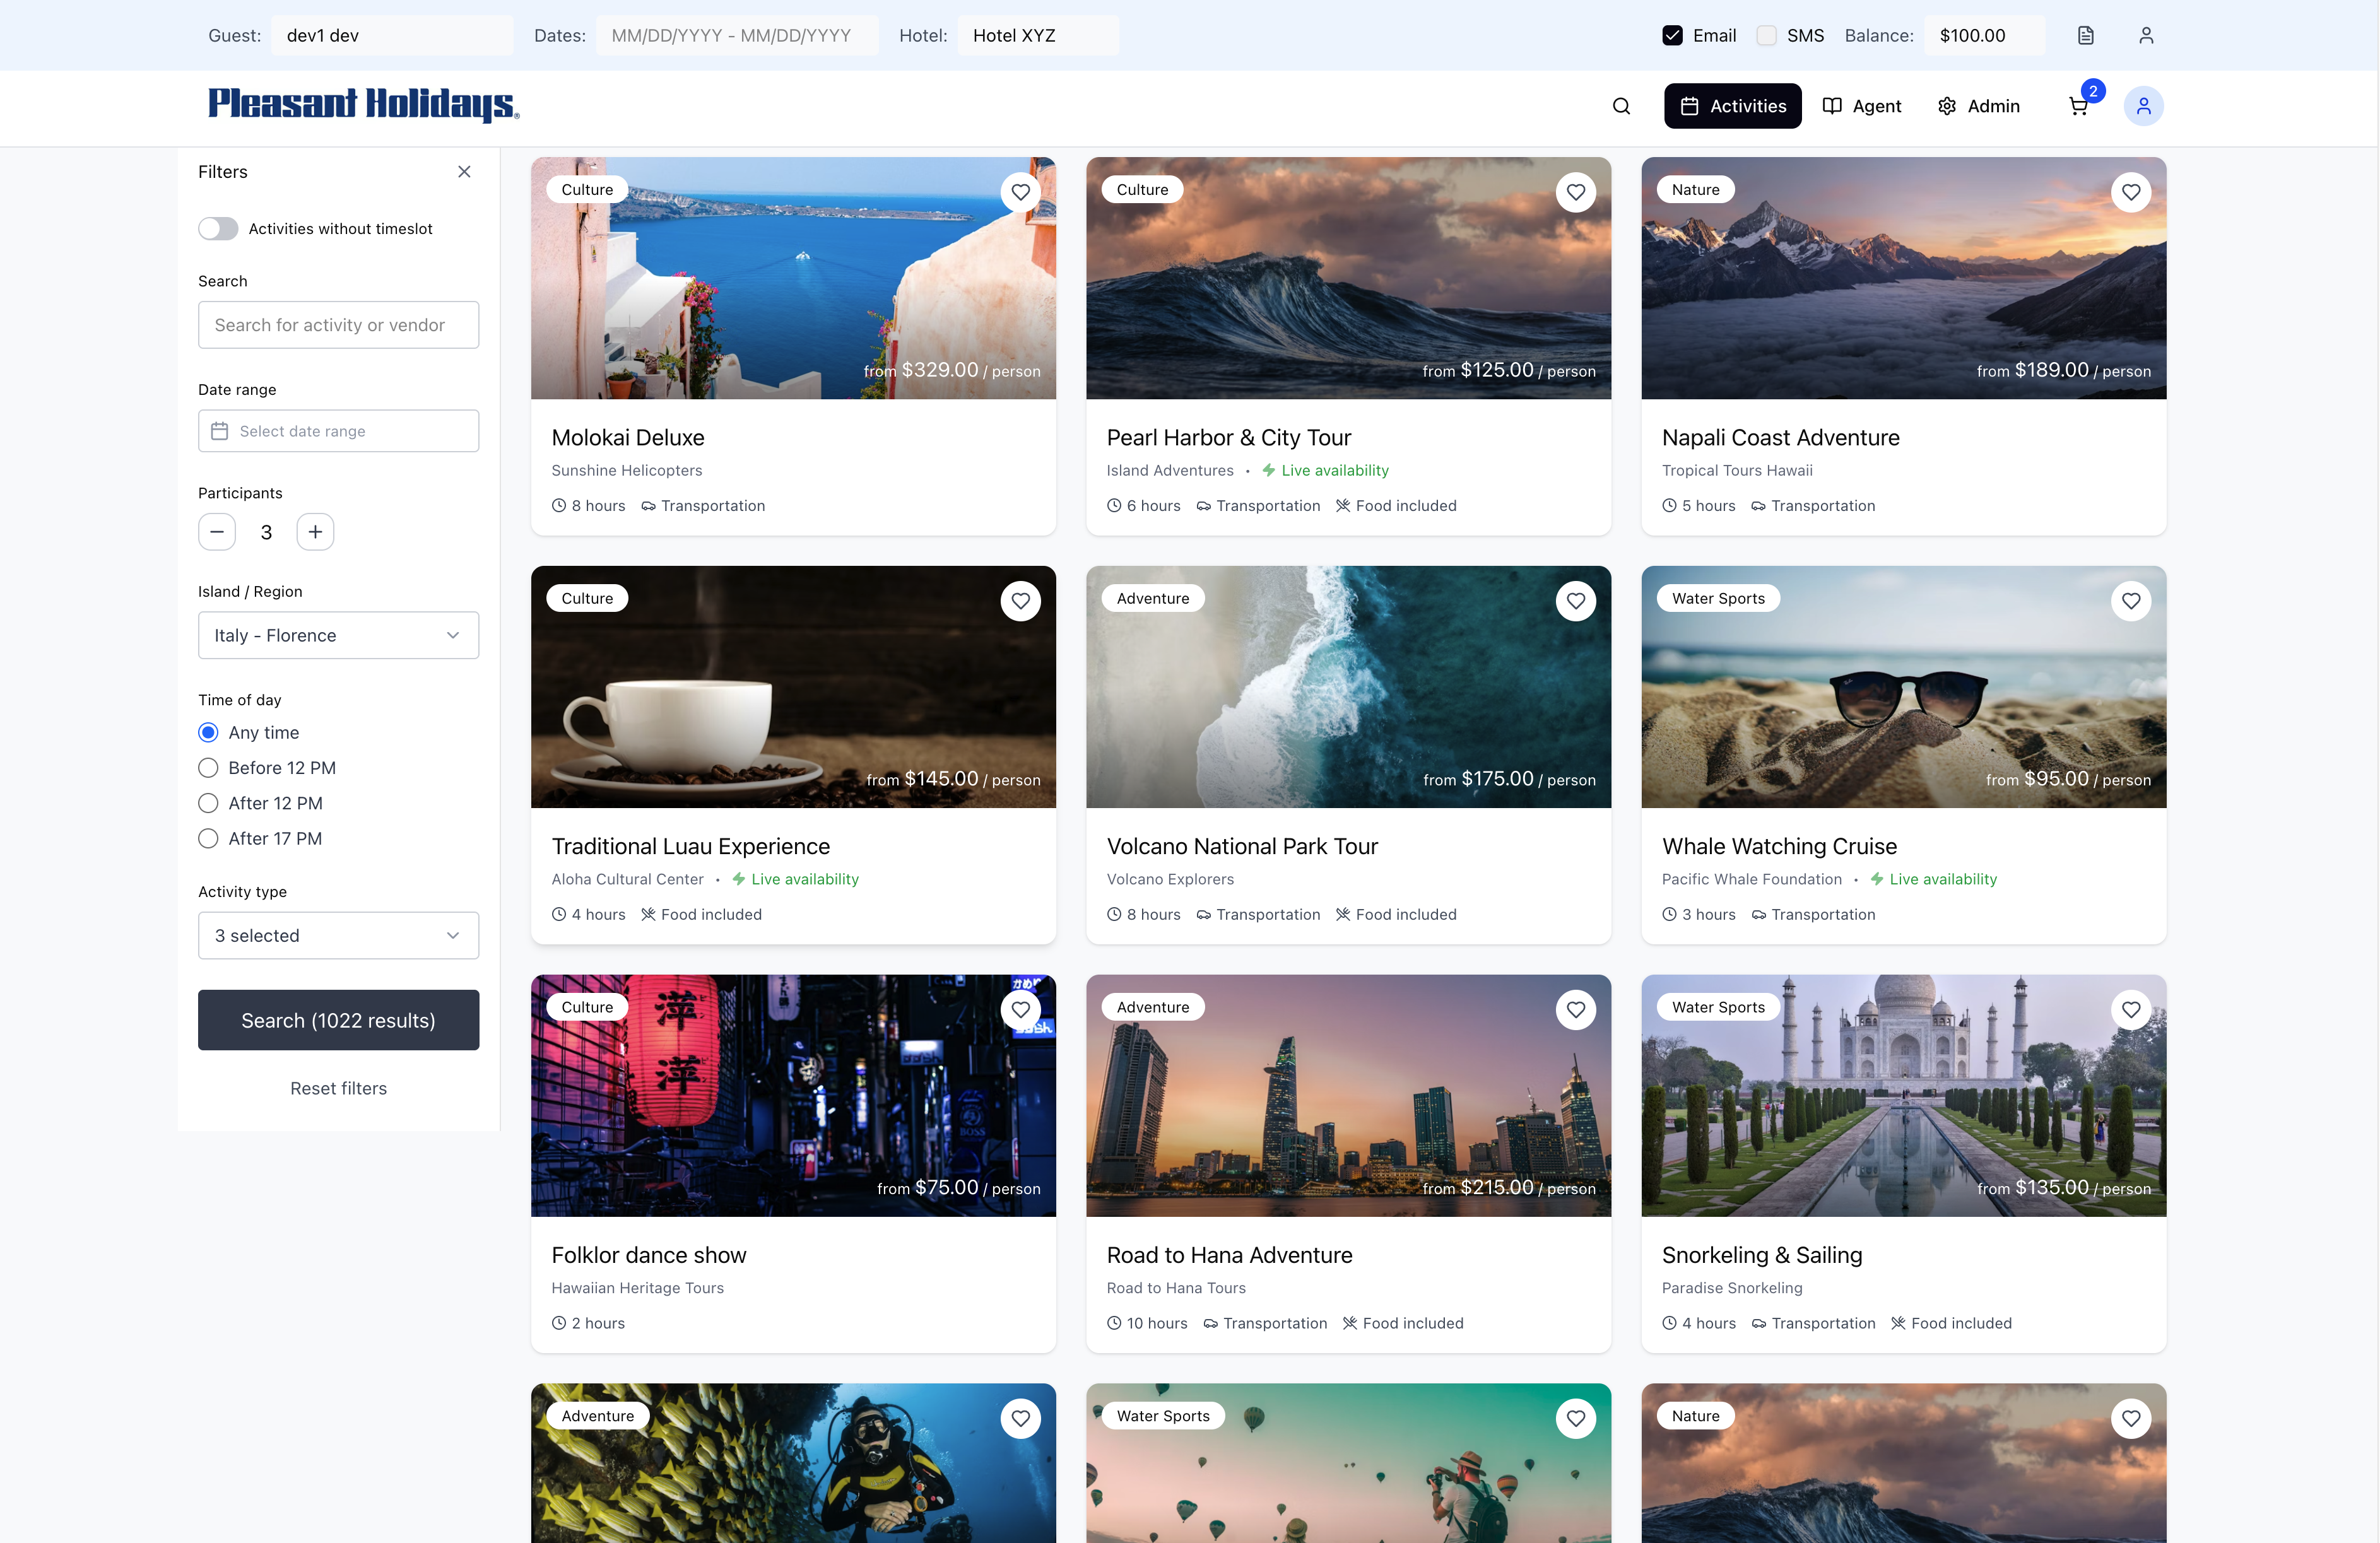Open the Volcano National Park Tour image
The width and height of the screenshot is (2380, 1543).
pyautogui.click(x=1349, y=687)
